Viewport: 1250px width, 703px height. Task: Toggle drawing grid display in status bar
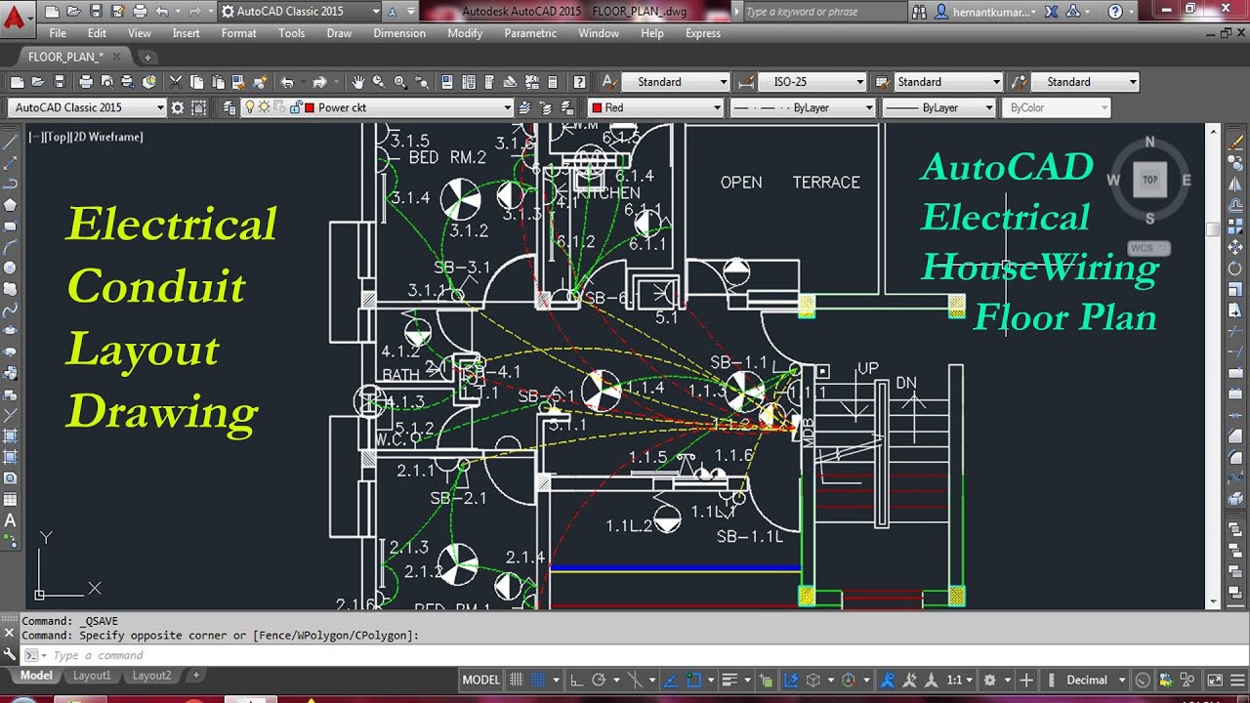click(517, 680)
